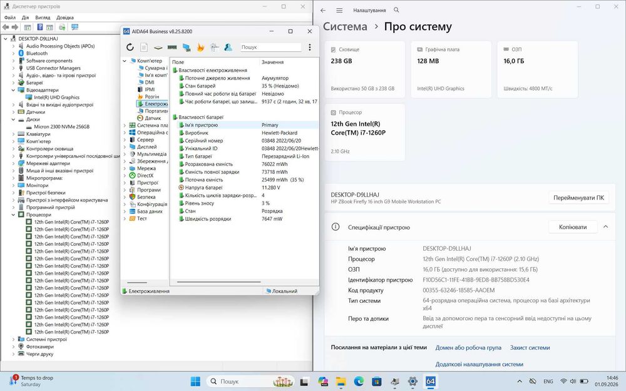Open the AIDA64 three-dot menu
The width and height of the screenshot is (626, 391).
tap(309, 47)
